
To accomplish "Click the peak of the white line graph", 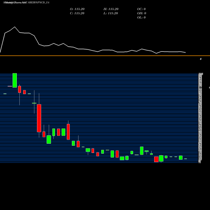I will 15,27.
